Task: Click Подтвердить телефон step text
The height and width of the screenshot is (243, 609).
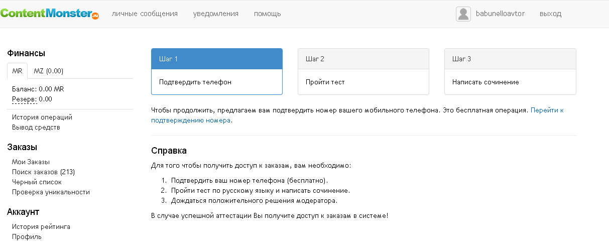Action: (x=195, y=82)
